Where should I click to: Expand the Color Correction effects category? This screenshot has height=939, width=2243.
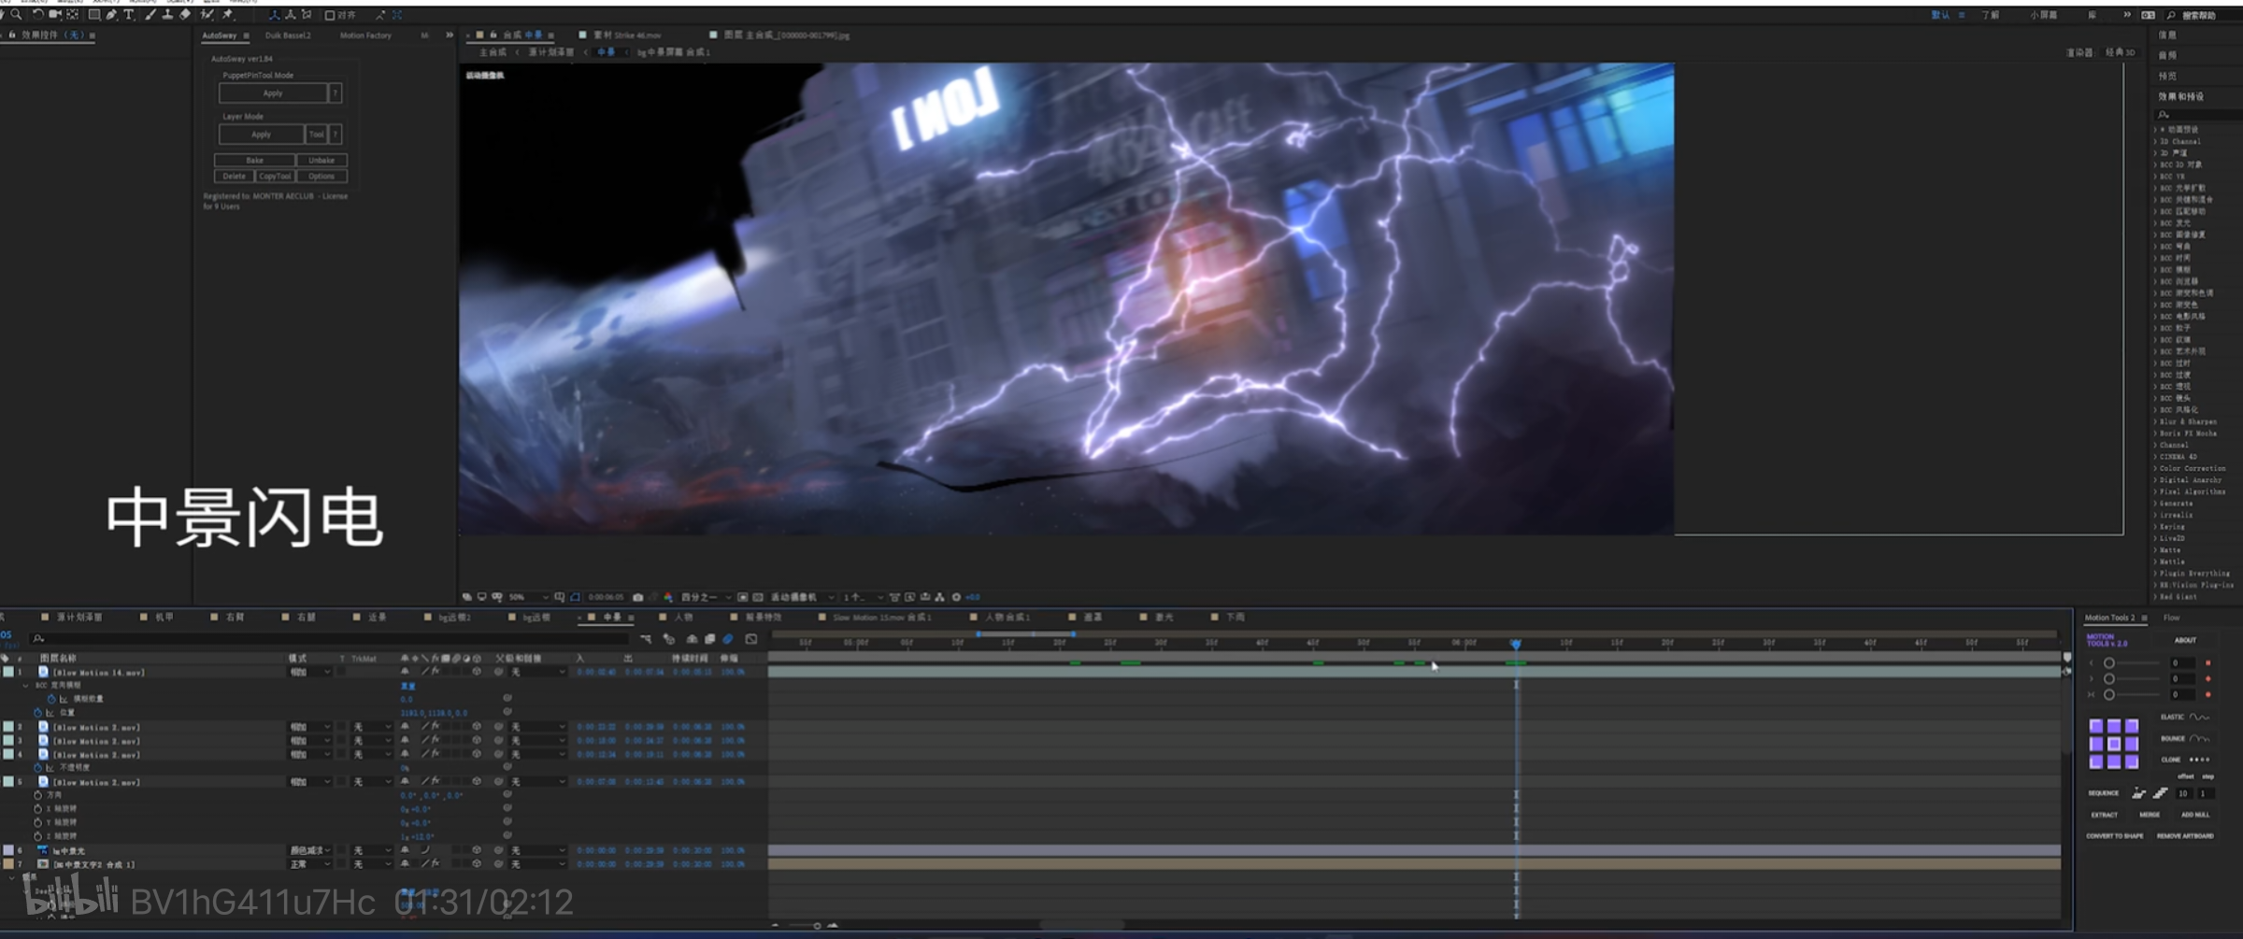tap(2157, 469)
